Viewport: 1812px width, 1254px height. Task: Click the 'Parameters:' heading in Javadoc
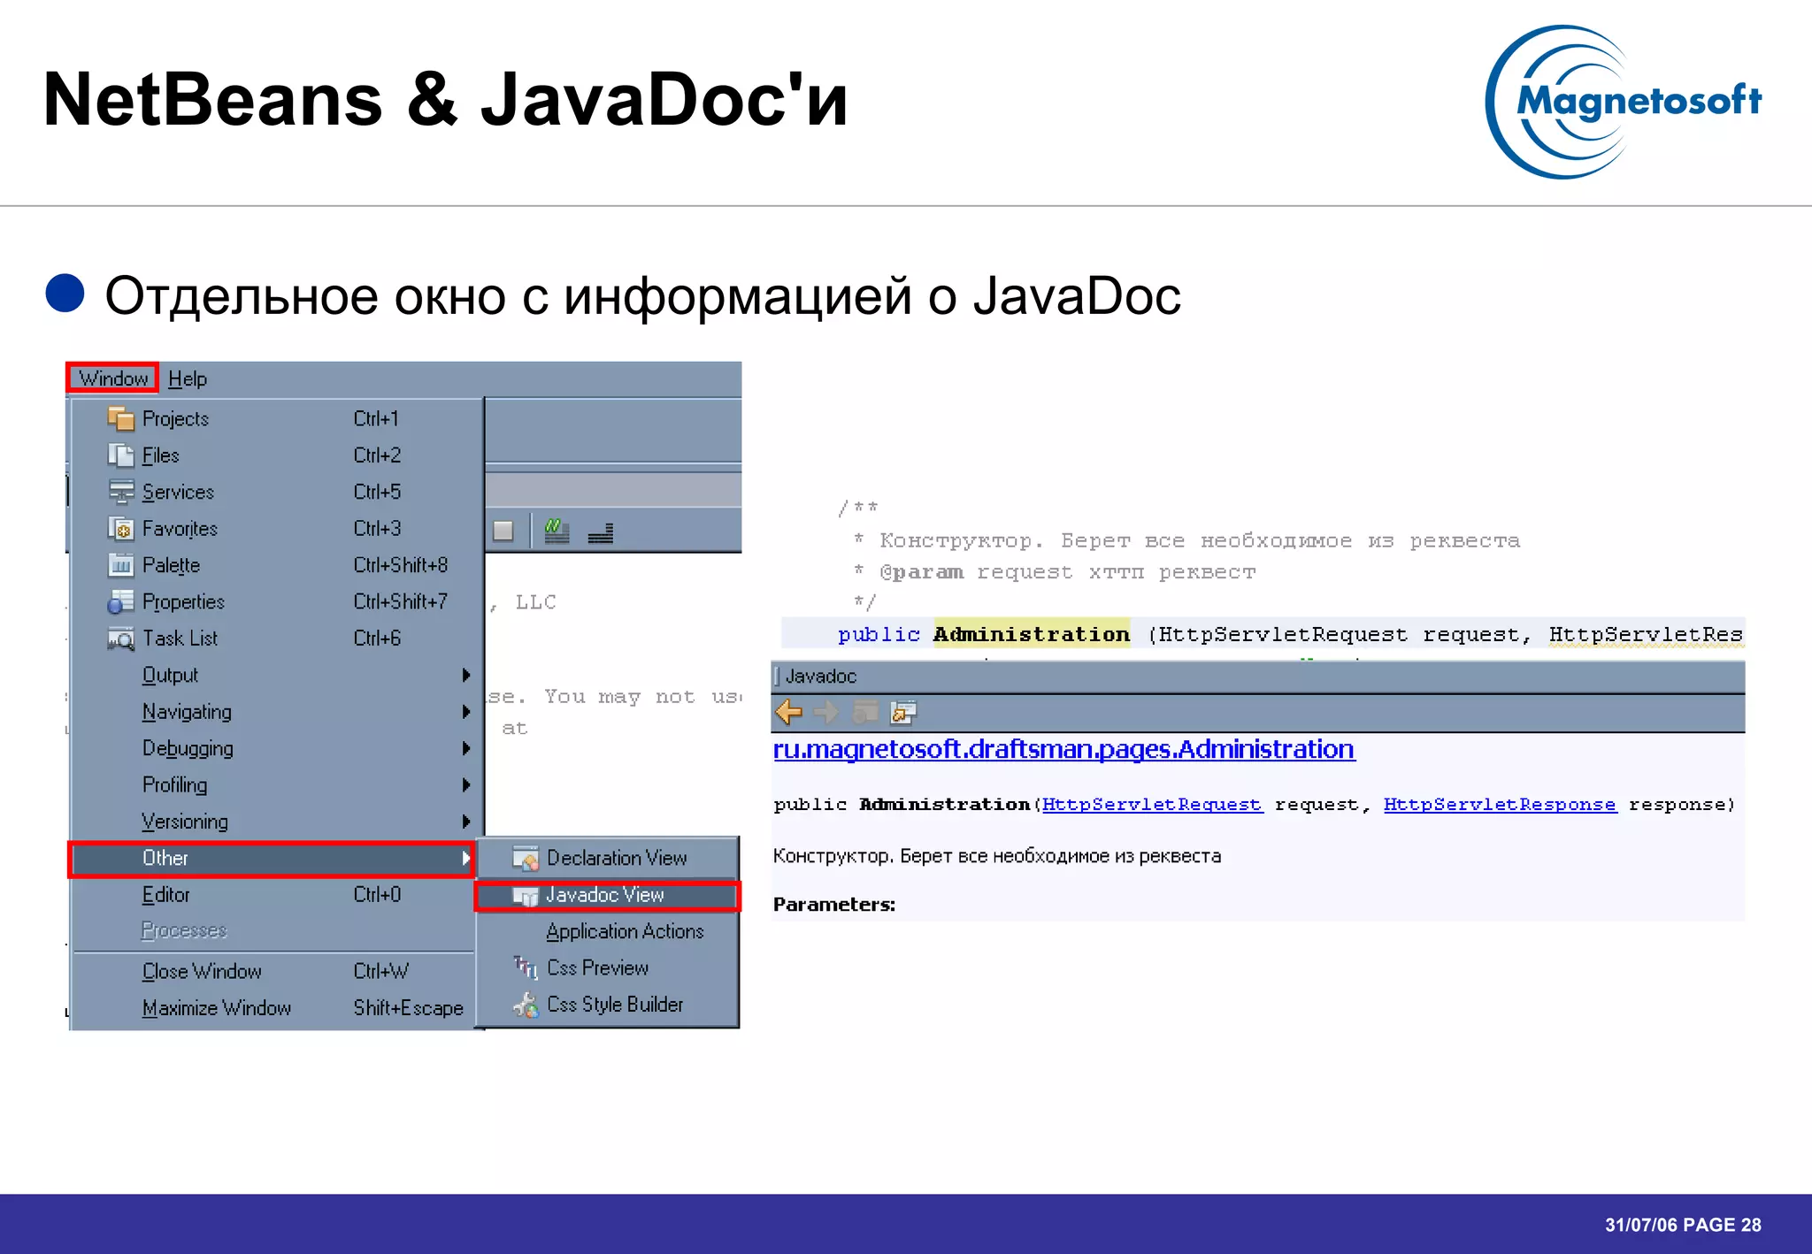834,905
